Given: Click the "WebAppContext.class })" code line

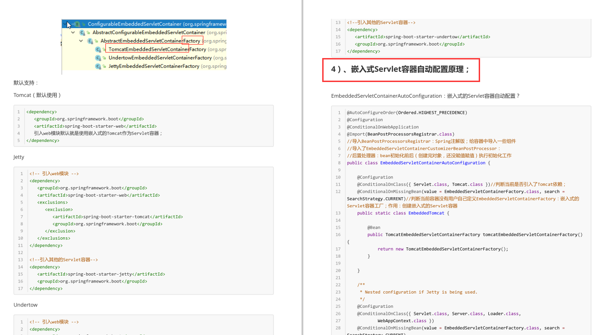Looking at the screenshot, I should 406,321.
